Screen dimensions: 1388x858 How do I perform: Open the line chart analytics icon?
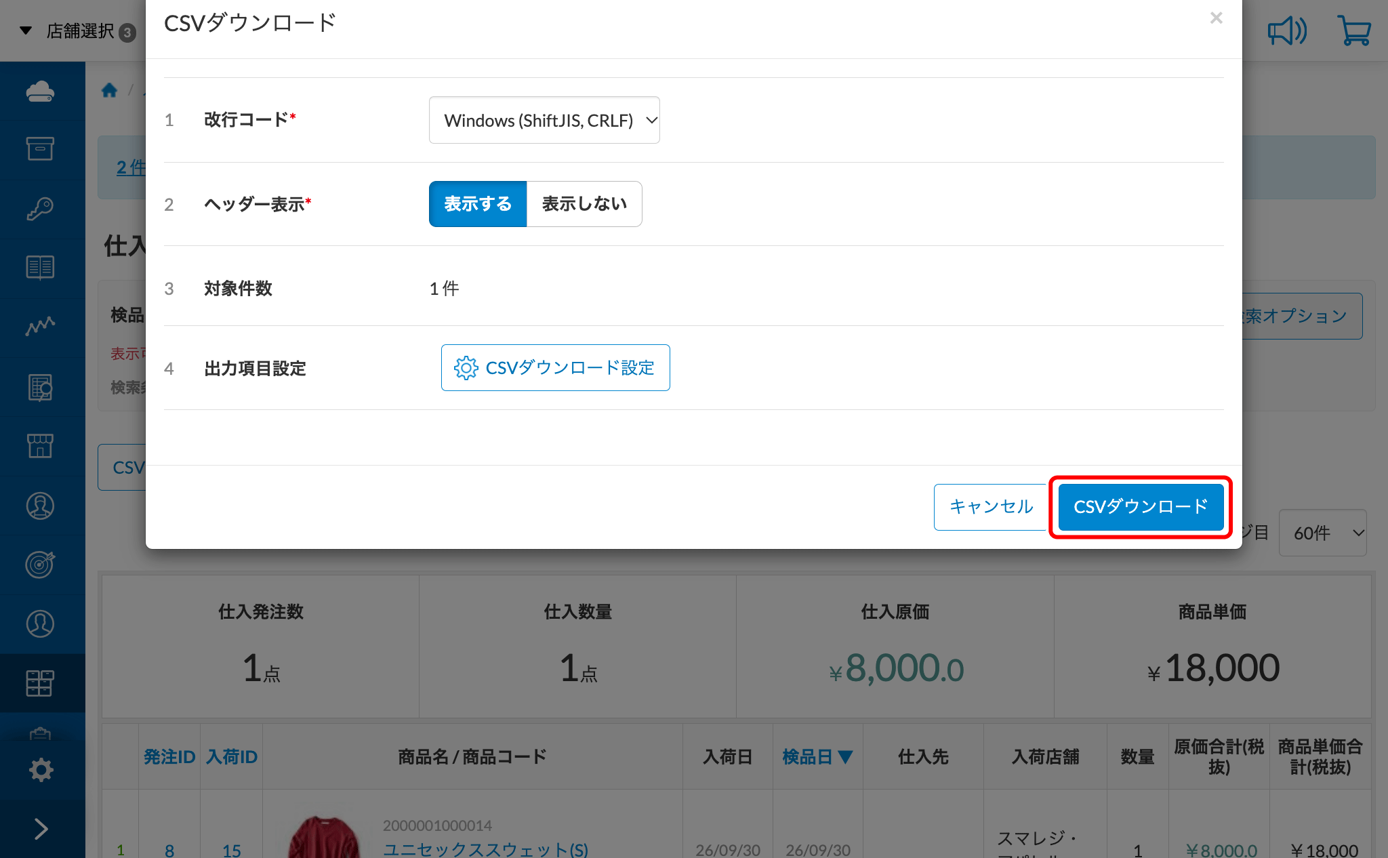click(41, 326)
